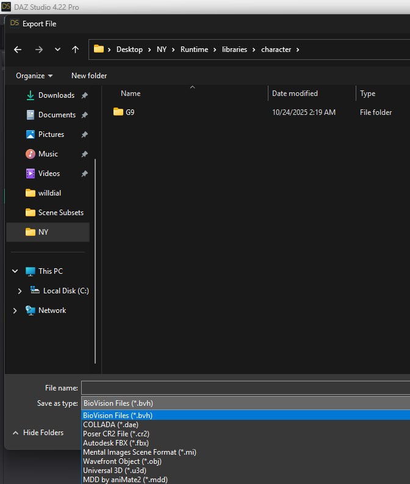Choose BioVision Files (*.bvh) from list

coord(246,415)
